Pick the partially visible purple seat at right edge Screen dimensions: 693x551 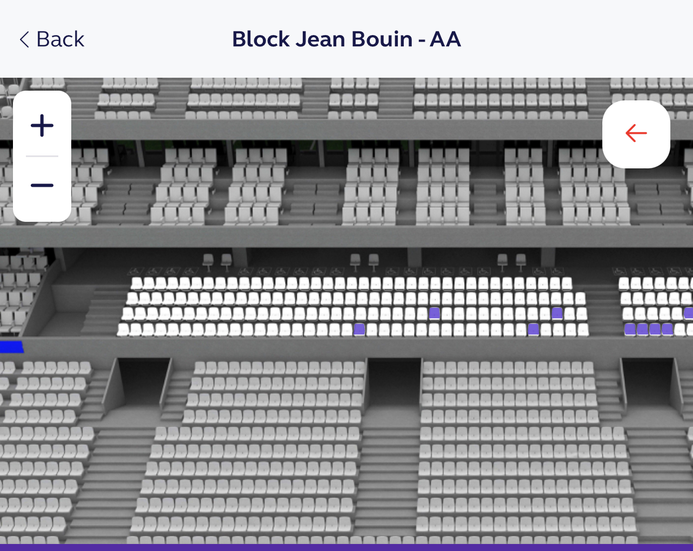[x=689, y=312]
